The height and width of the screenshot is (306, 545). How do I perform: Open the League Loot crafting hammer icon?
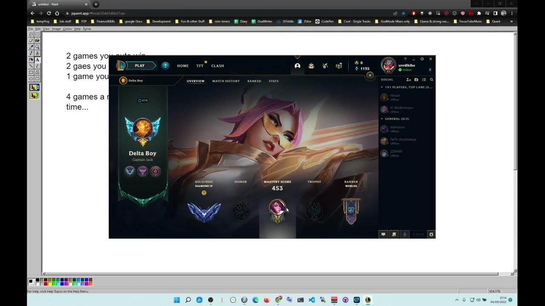(x=325, y=66)
